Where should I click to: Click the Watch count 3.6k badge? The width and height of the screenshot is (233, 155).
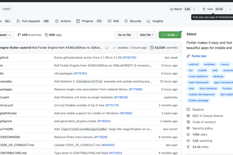(187, 9)
